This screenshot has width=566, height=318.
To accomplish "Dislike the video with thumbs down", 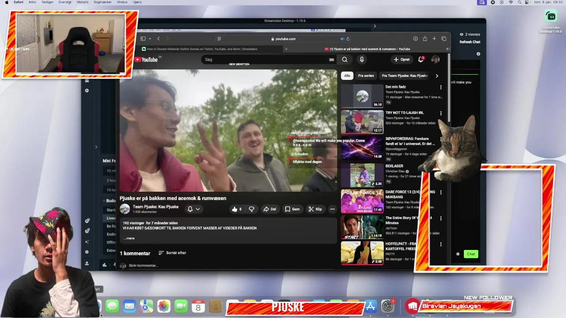I will (x=252, y=209).
